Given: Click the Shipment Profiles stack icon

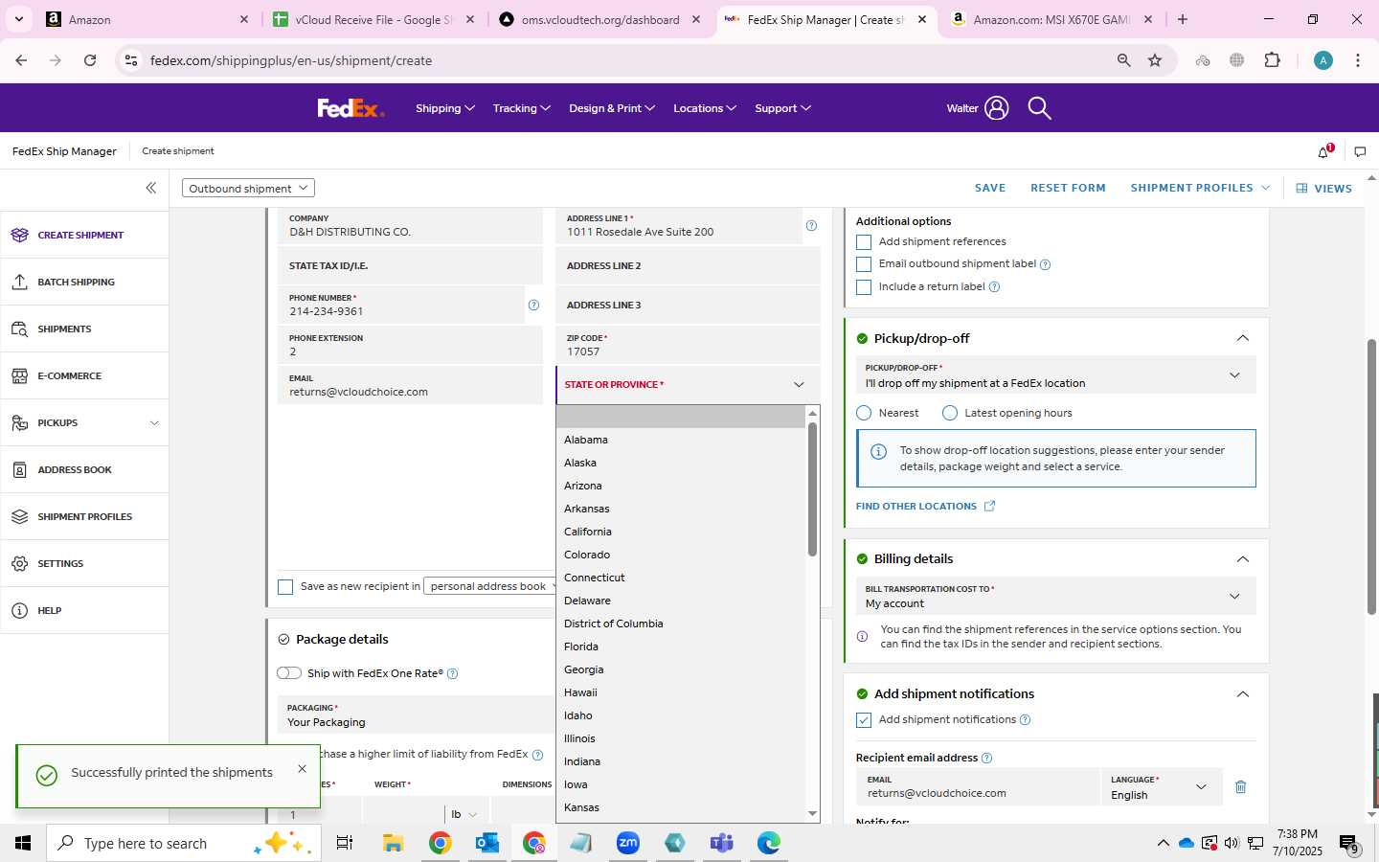Looking at the screenshot, I should 20,516.
